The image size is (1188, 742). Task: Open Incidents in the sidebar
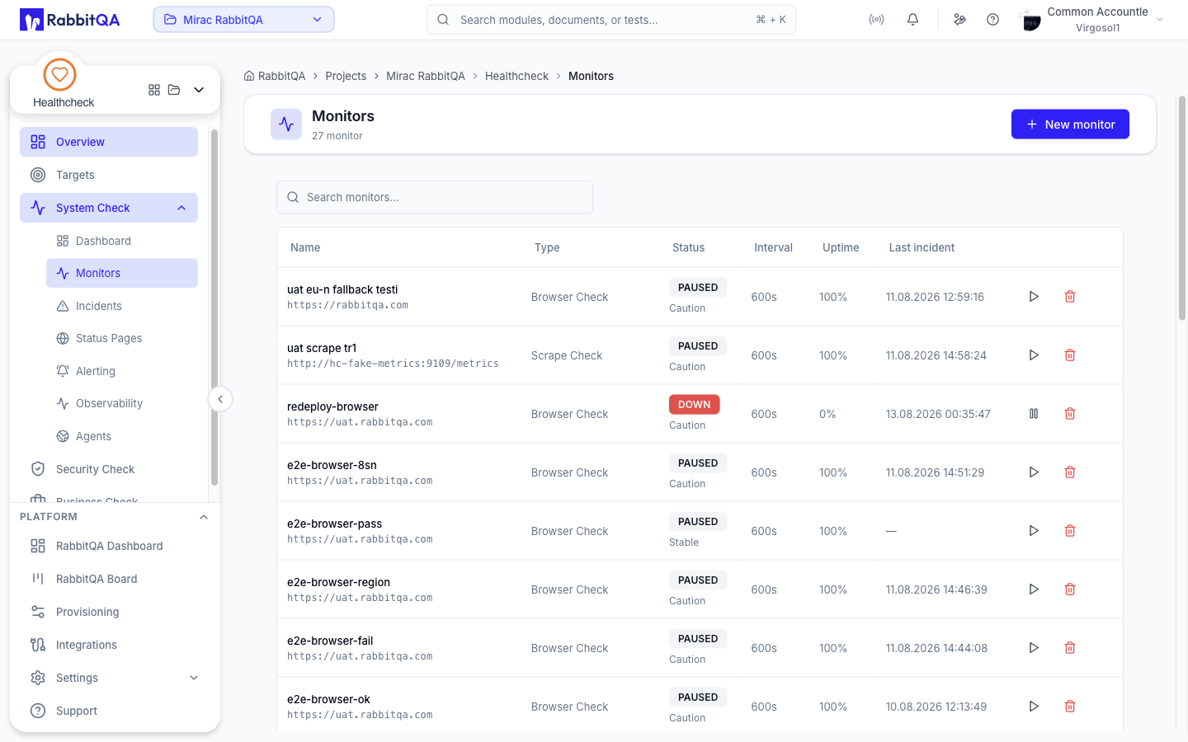pos(122,306)
